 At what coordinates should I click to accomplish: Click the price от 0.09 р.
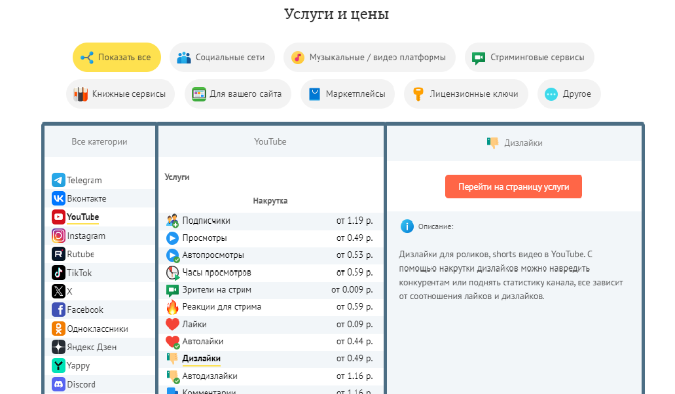(x=355, y=324)
